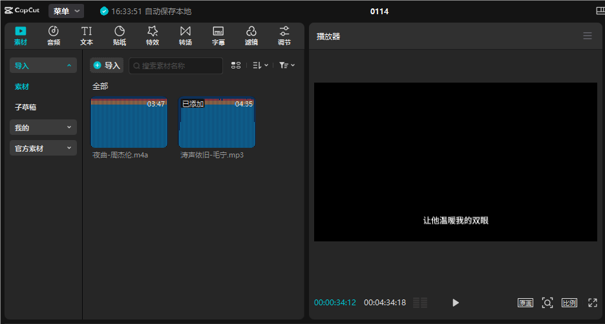This screenshot has height=324, width=605.
Task: Click the project title 0114
Action: (x=379, y=12)
